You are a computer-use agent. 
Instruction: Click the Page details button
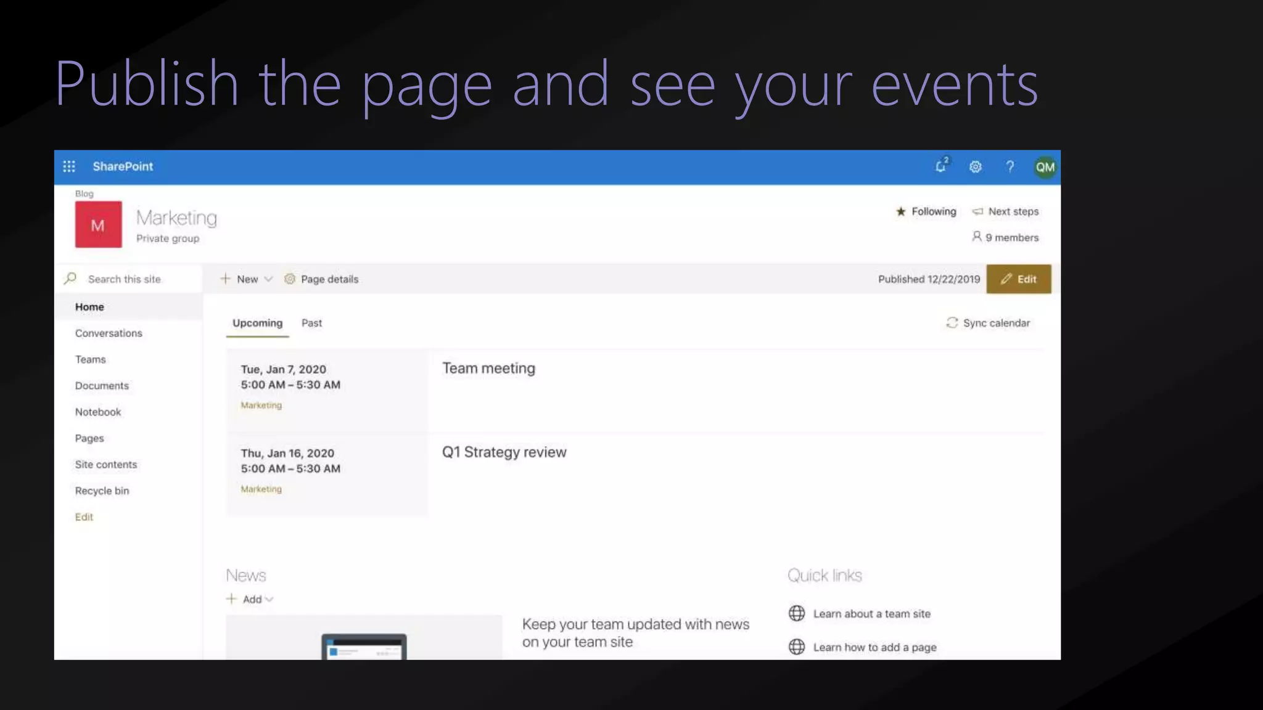[x=321, y=279]
